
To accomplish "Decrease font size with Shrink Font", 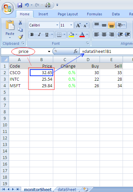I will (x=86, y=25).
